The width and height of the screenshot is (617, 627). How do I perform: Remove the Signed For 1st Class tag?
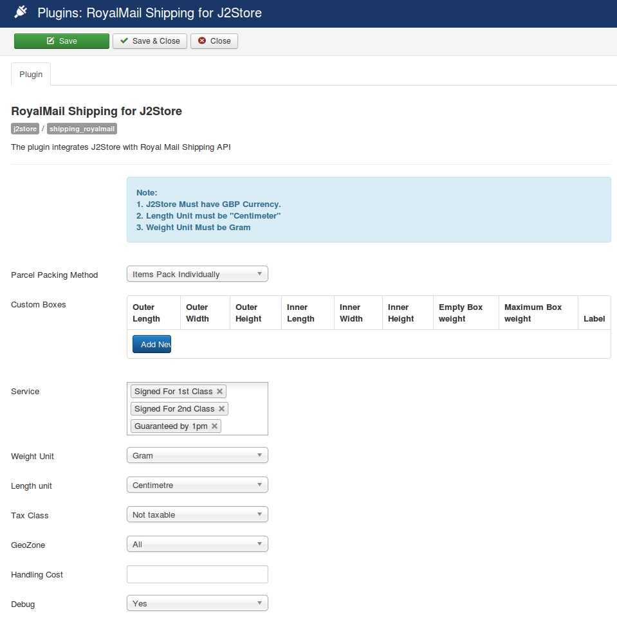pyautogui.click(x=220, y=392)
